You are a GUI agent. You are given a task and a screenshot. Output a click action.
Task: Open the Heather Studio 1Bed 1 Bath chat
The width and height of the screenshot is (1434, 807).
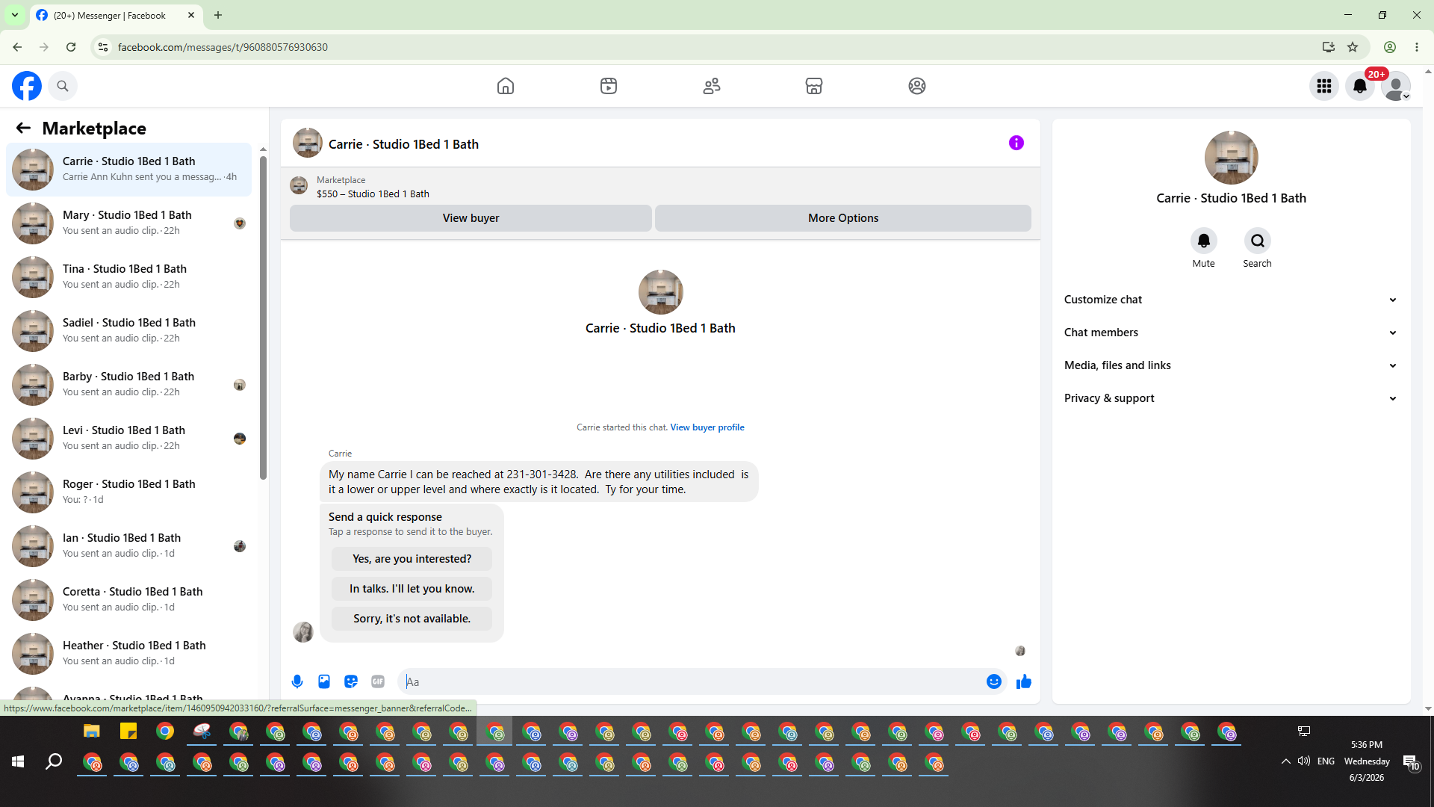(129, 654)
